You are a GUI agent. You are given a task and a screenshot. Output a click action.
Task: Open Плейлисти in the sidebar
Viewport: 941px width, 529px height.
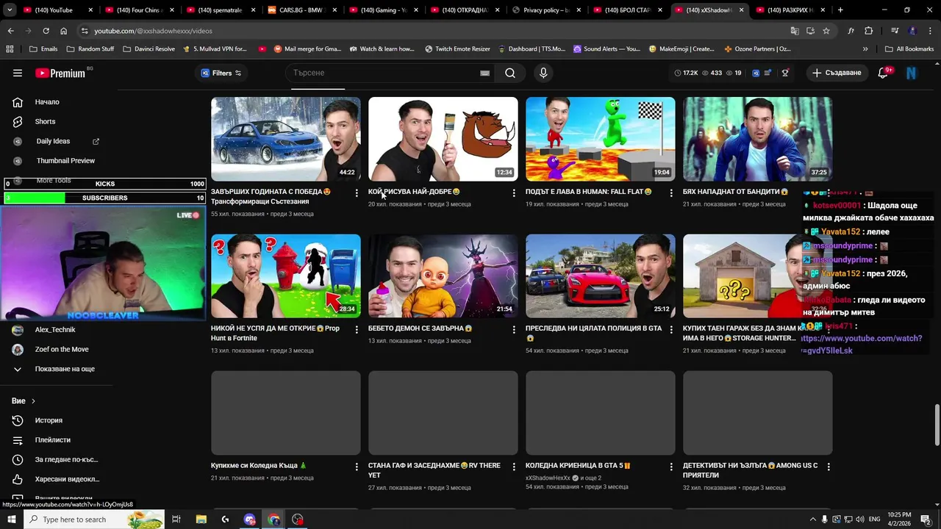tap(53, 439)
